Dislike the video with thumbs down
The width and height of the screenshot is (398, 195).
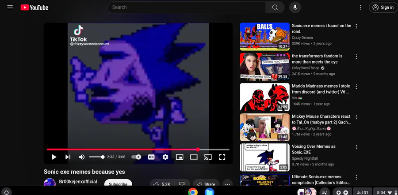(182, 183)
